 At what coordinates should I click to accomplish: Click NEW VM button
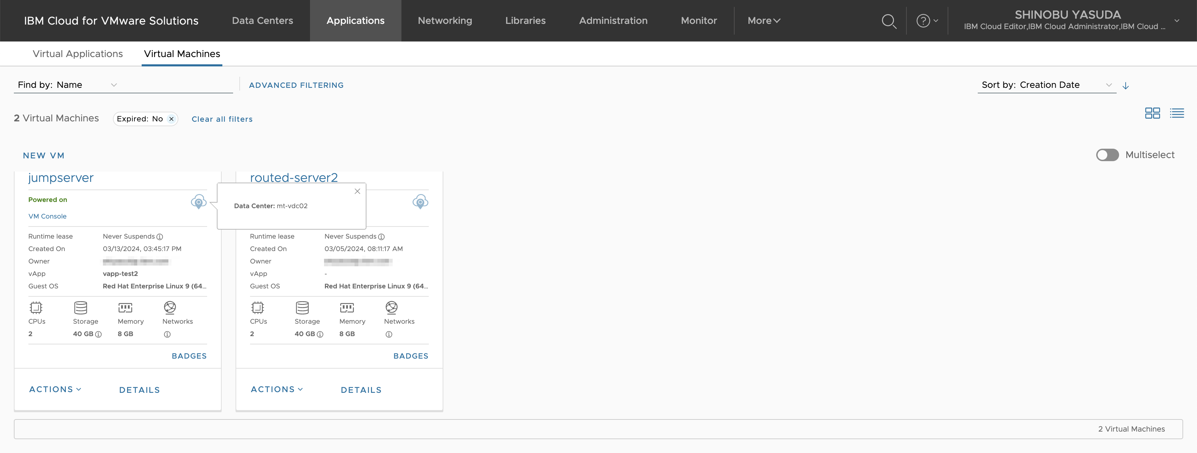point(44,156)
